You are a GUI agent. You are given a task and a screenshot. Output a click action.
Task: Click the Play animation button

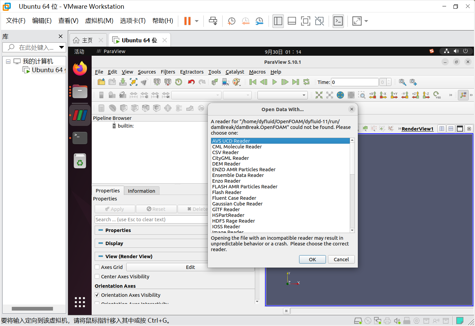click(275, 82)
